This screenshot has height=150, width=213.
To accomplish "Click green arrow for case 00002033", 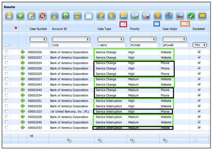I will [x=23, y=127].
